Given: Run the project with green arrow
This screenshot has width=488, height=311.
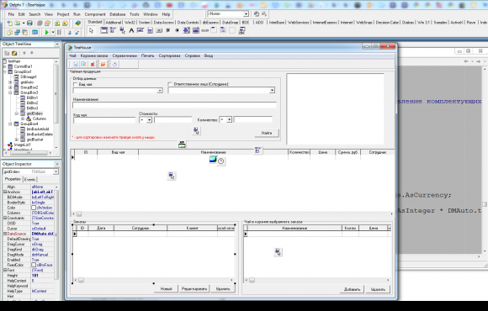Looking at the screenshot, I should click(x=46, y=32).
